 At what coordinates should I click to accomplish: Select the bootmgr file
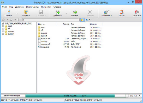(44, 41)
